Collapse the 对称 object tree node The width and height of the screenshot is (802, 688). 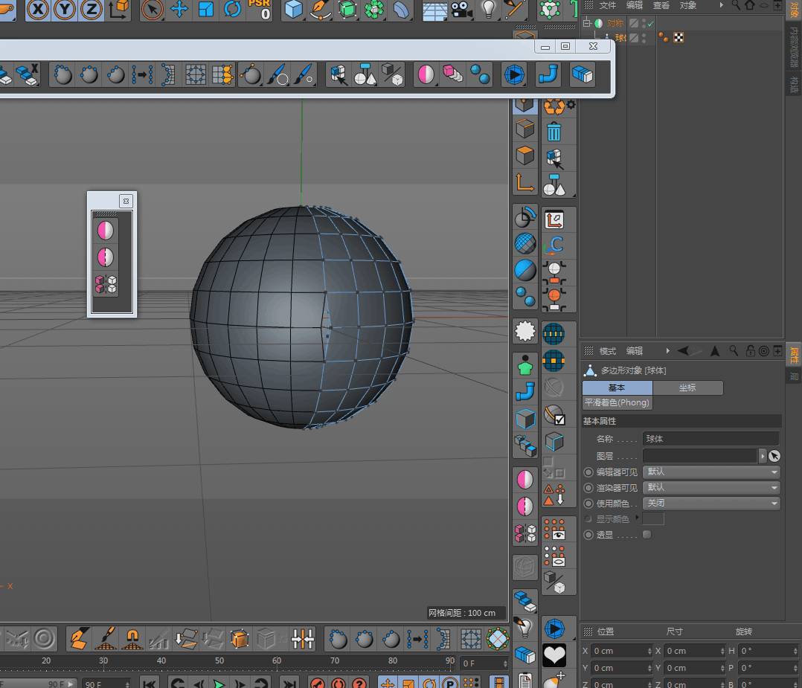[587, 23]
